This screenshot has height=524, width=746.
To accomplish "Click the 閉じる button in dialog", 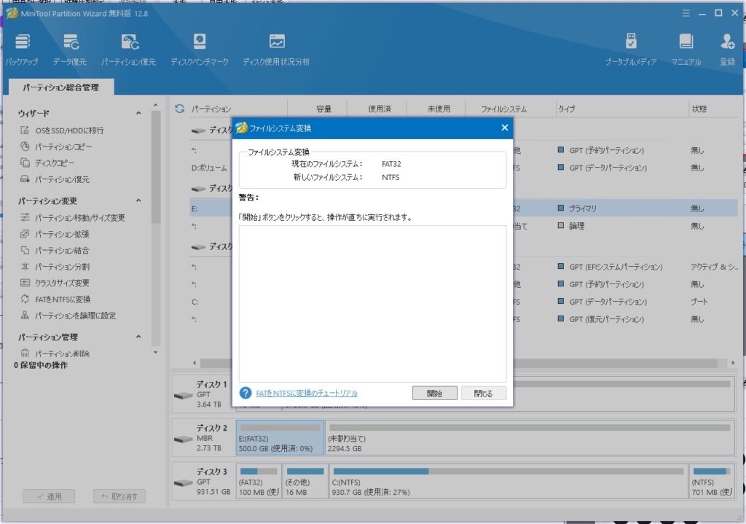I will (x=483, y=393).
